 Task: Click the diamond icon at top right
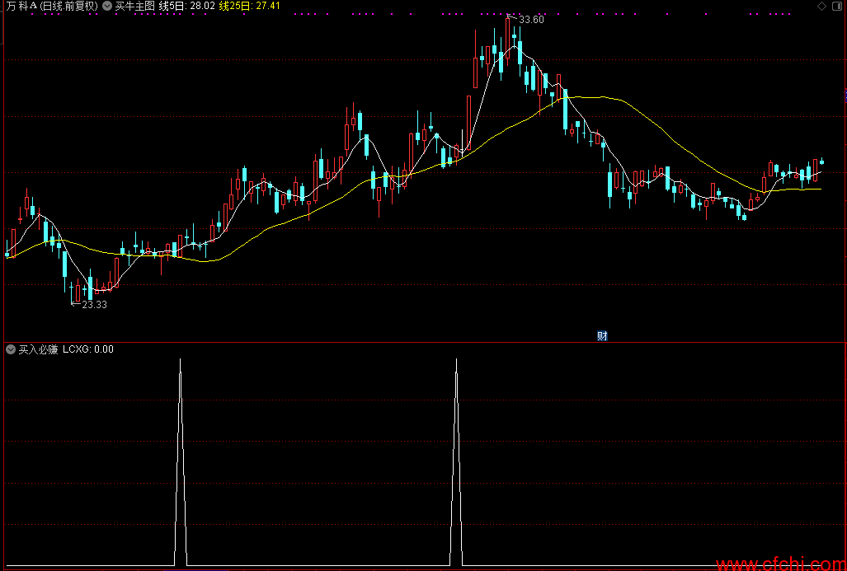point(821,6)
